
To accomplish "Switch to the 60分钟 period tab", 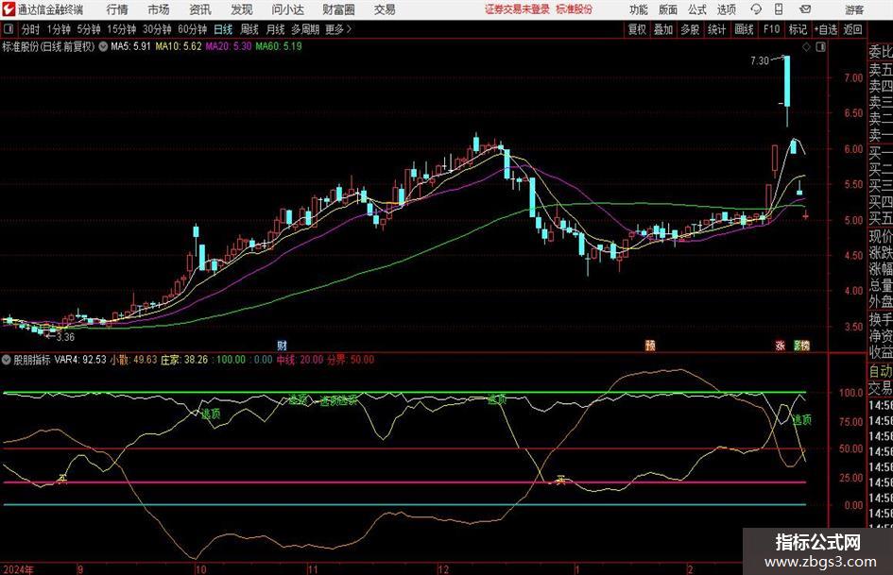I will (192, 29).
